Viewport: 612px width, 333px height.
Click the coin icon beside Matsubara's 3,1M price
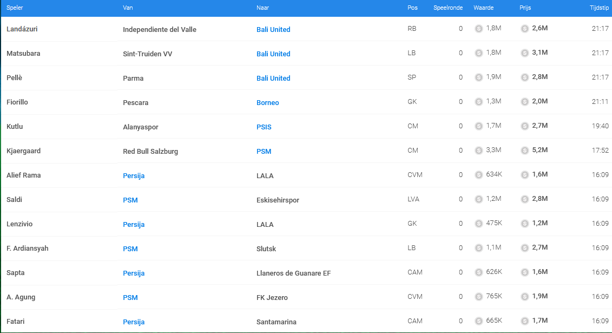(x=524, y=53)
